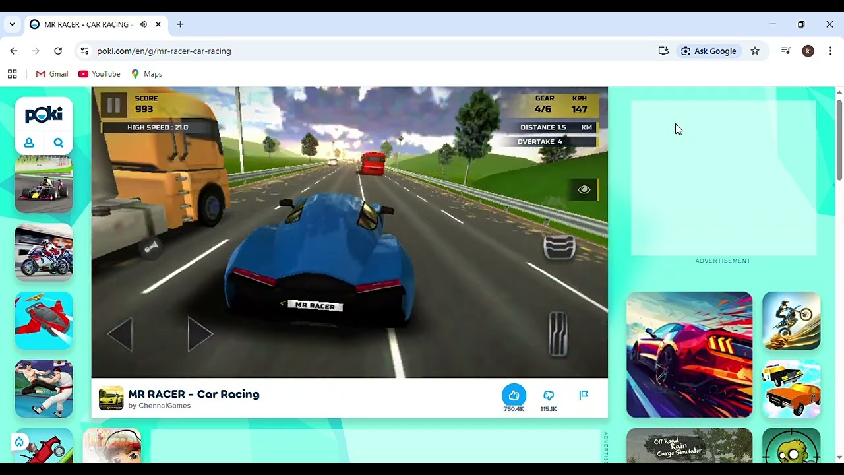Click the scrollbar down arrow
Viewport: 844px width, 475px height.
[839, 457]
